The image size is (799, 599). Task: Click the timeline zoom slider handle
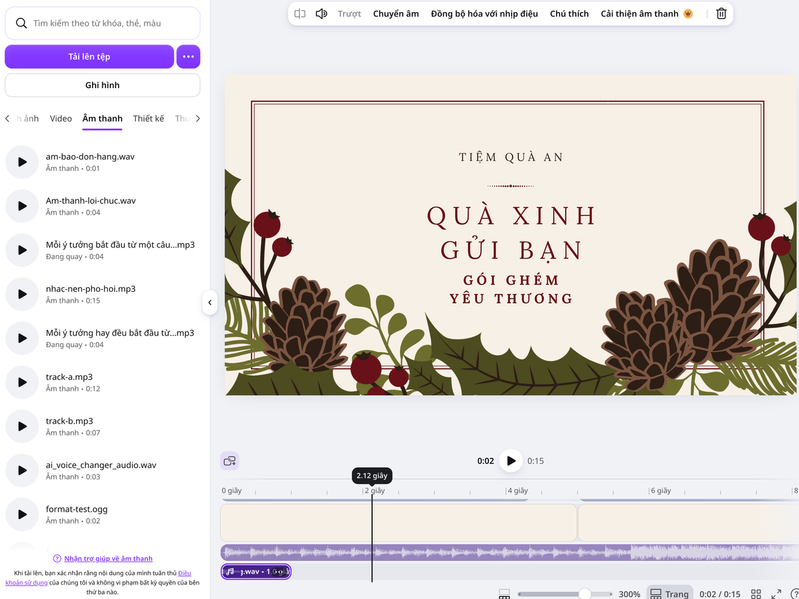pos(585,593)
